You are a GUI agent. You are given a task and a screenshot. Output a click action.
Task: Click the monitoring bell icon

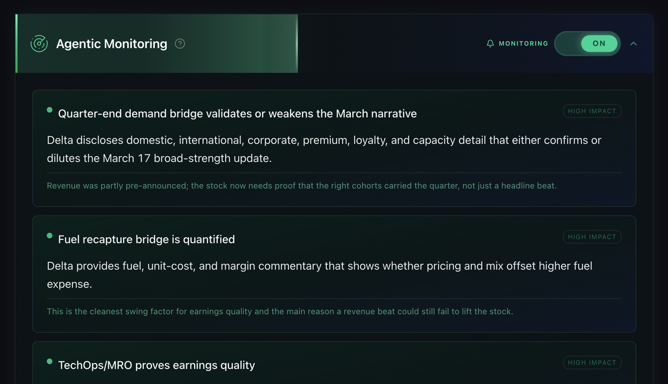(490, 44)
